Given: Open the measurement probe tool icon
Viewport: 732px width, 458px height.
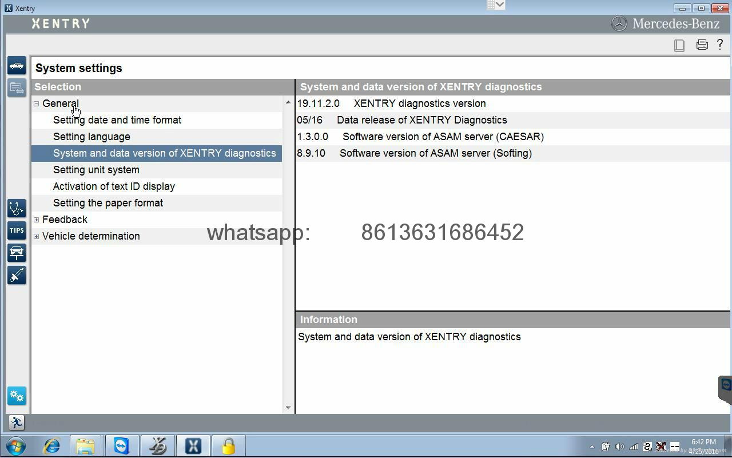Looking at the screenshot, I should 17,275.
